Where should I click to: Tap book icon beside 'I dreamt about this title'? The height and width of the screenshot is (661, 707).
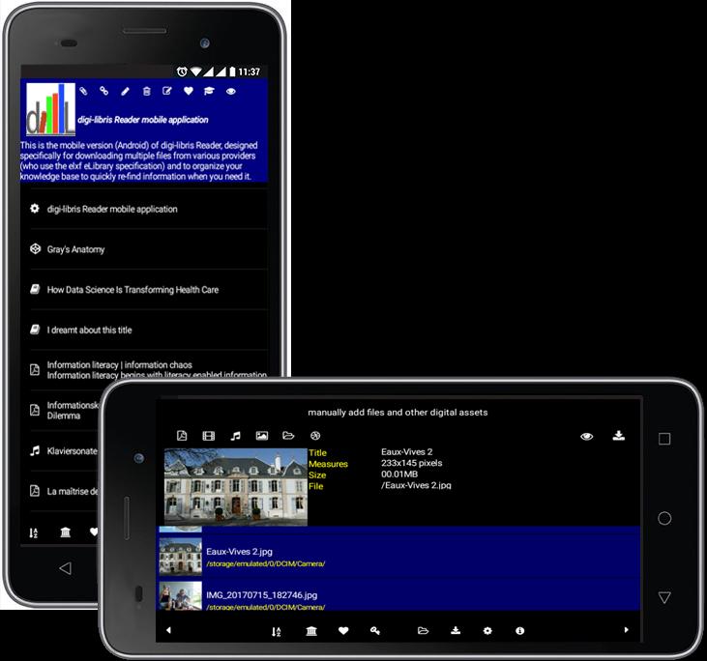(x=35, y=330)
